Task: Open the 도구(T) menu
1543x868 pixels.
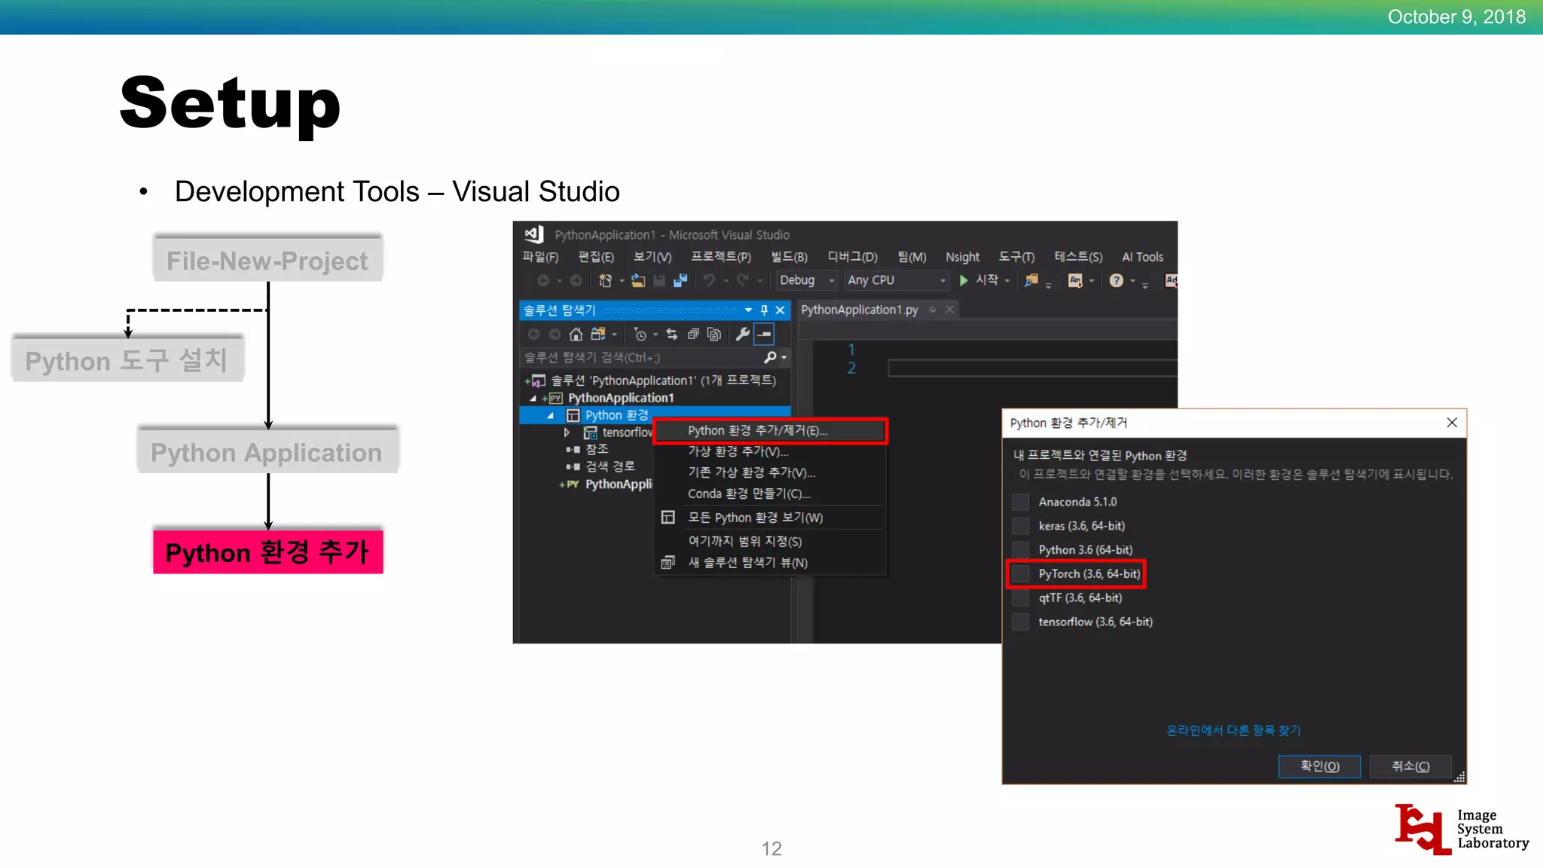Action: (1016, 257)
